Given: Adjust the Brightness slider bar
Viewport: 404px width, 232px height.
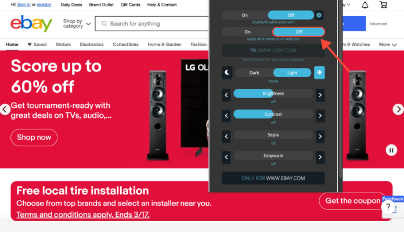Looking at the screenshot, I should (273, 93).
